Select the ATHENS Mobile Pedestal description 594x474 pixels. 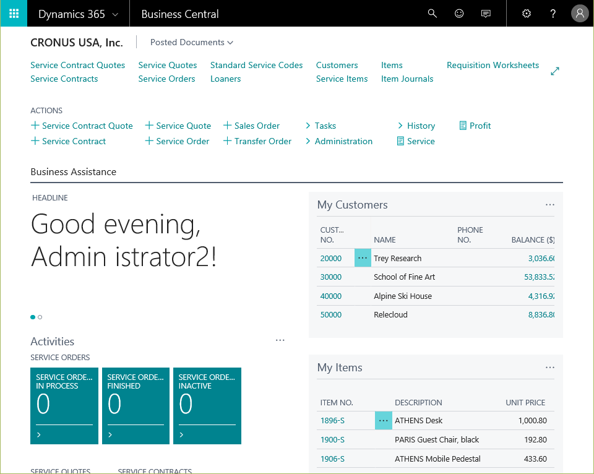[x=437, y=459]
